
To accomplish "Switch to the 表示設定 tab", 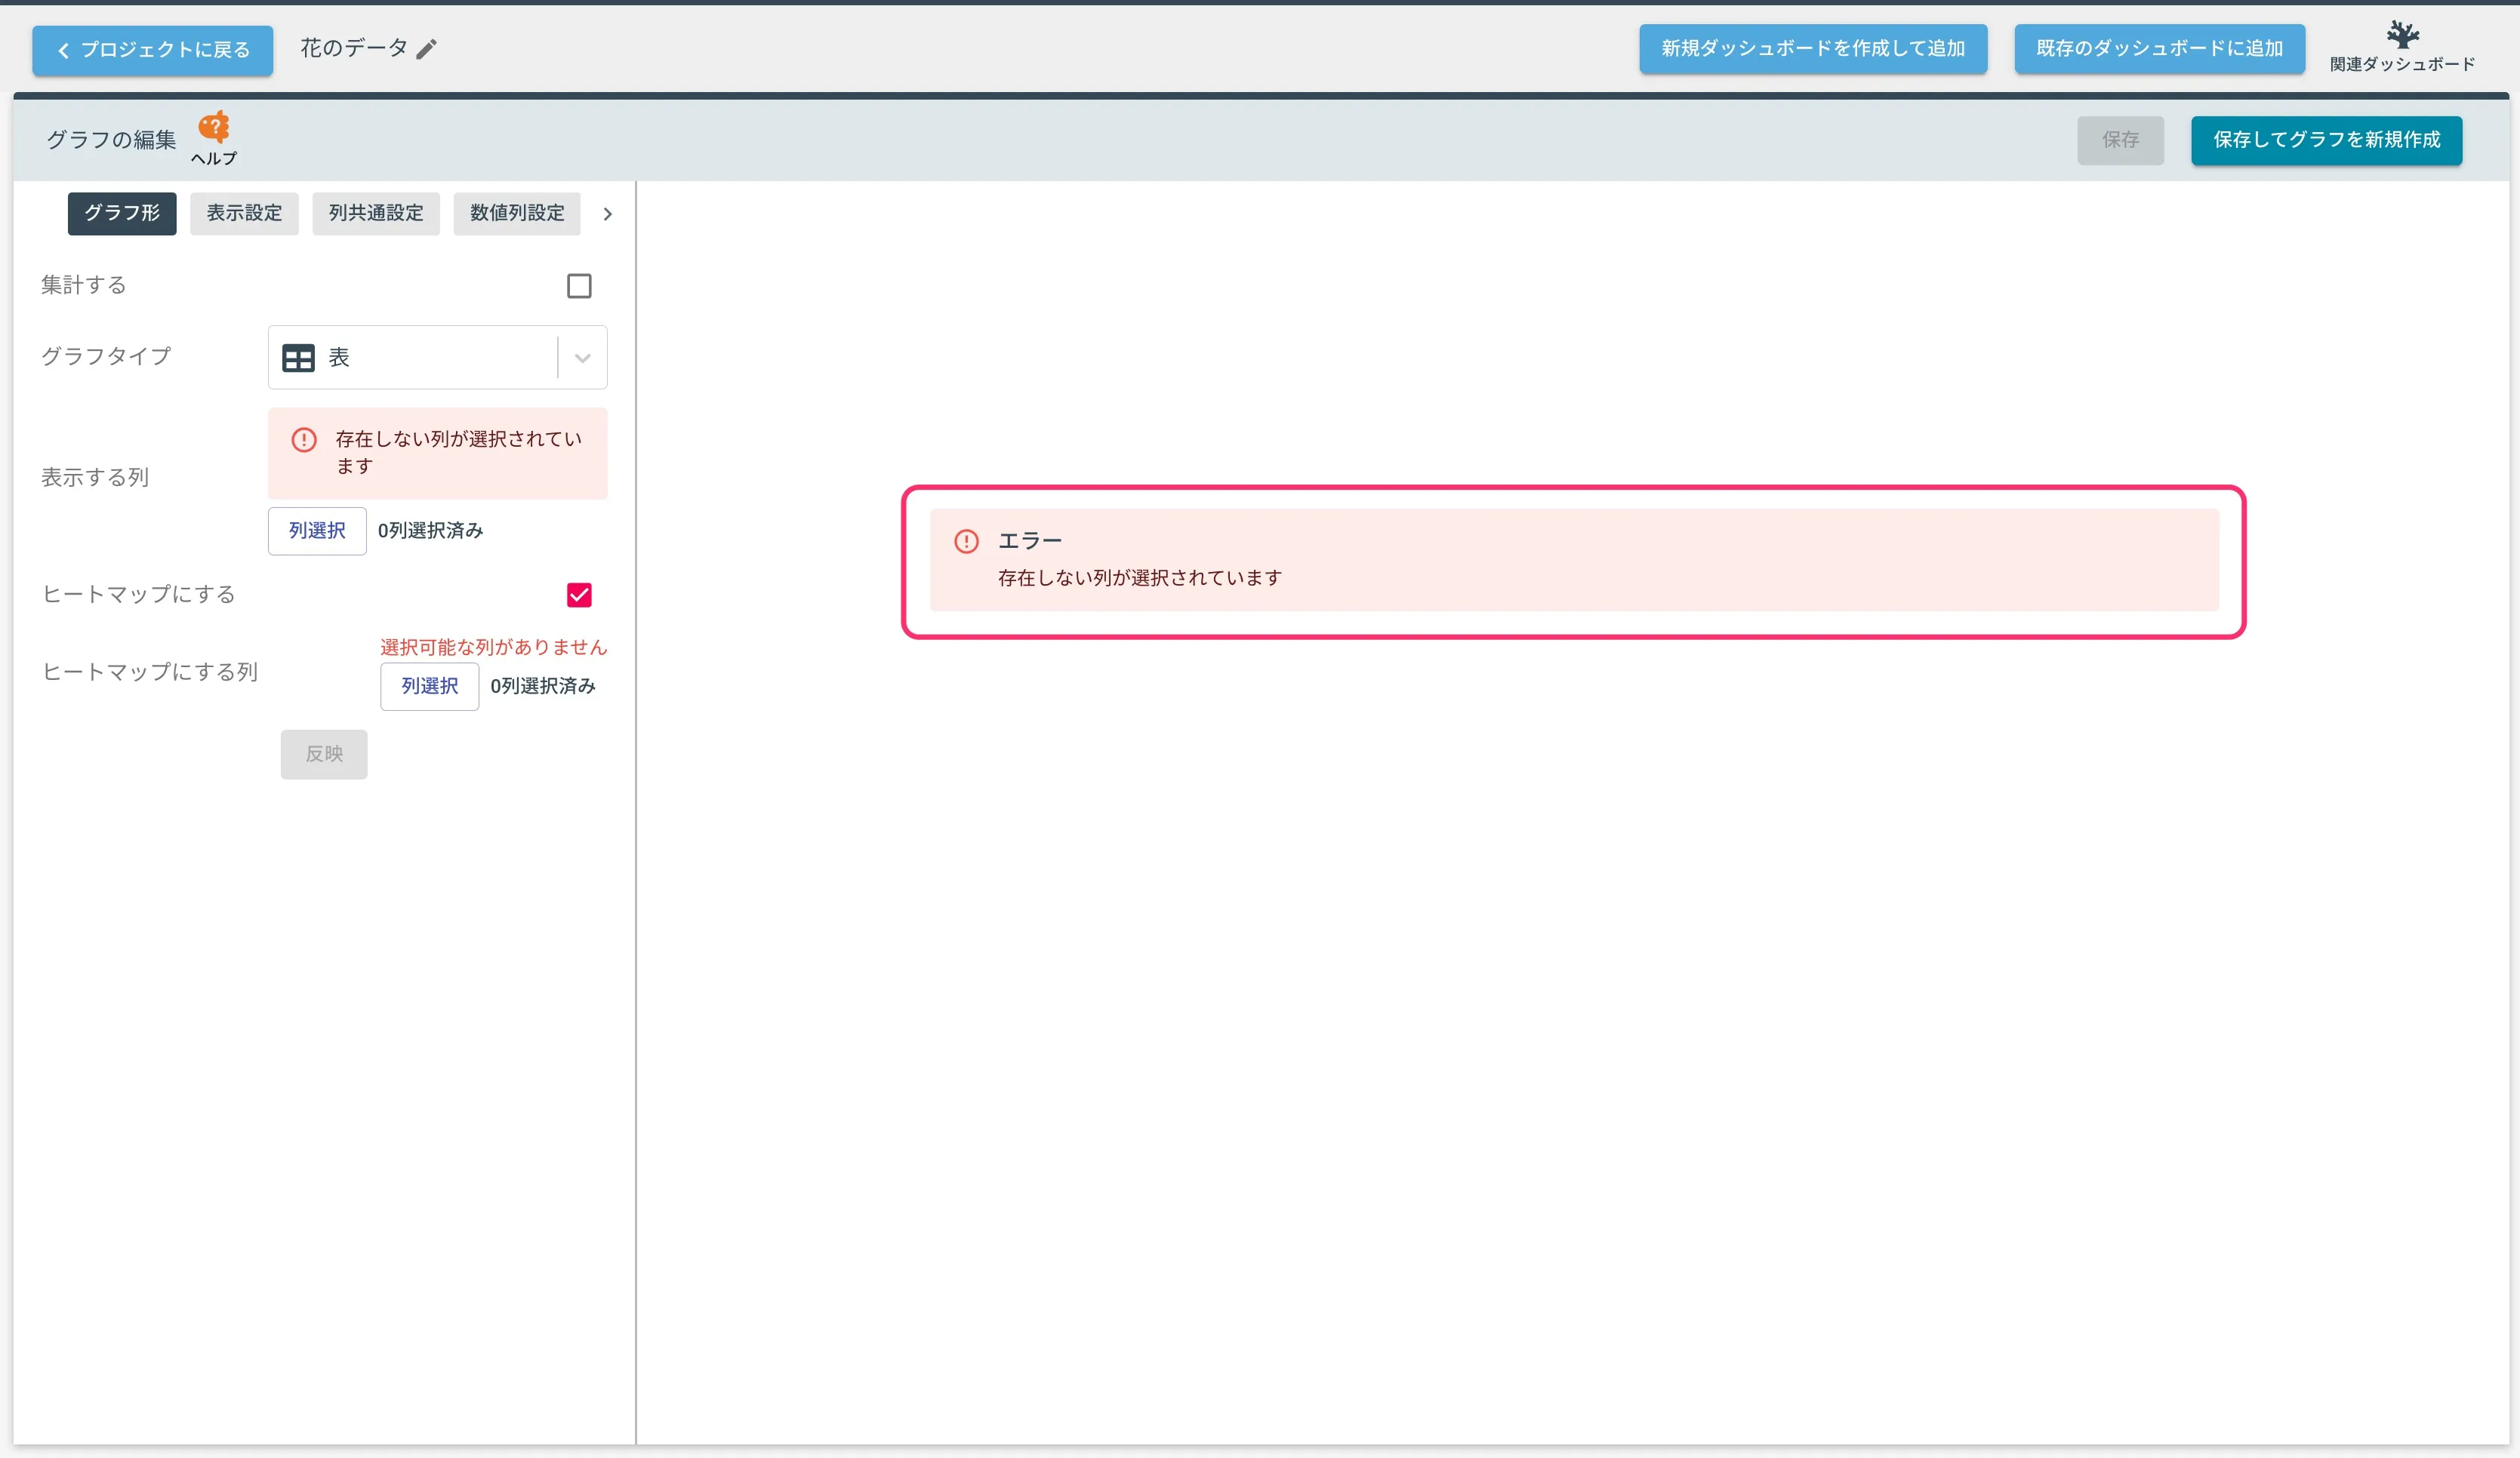I will tap(244, 214).
